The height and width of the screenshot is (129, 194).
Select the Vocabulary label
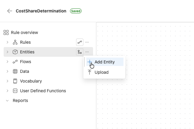point(31,81)
